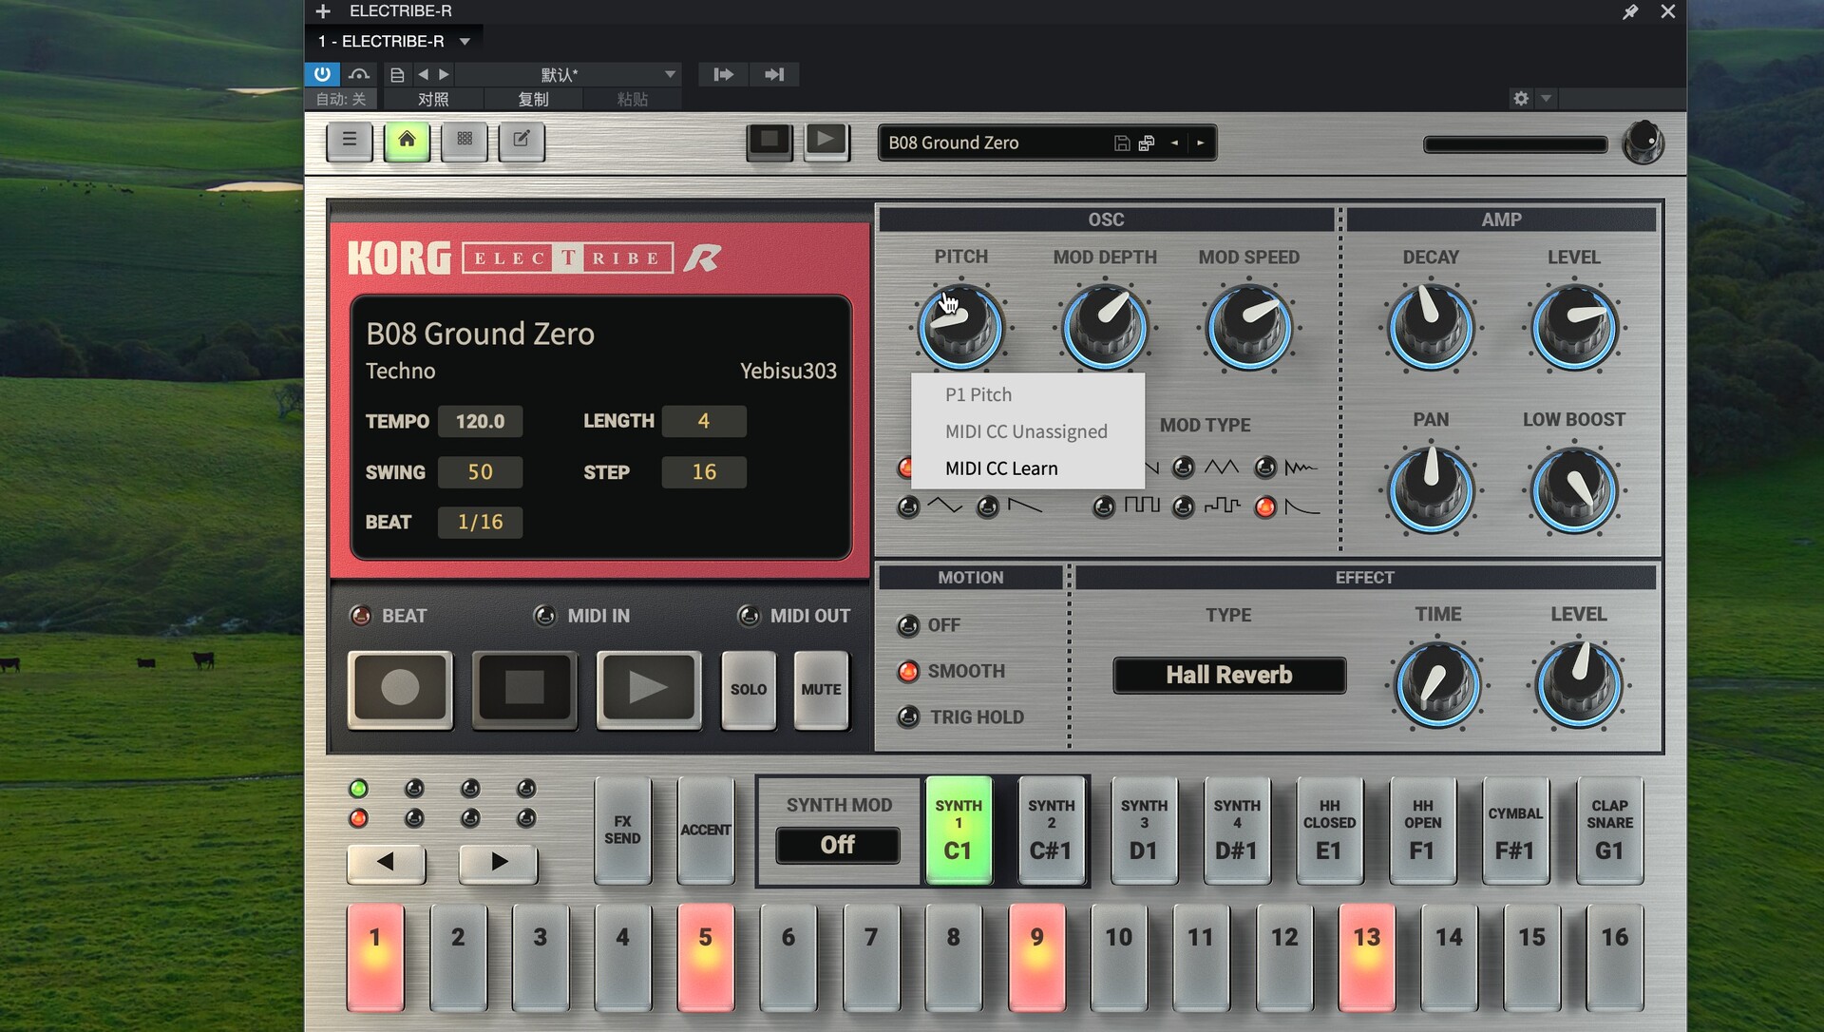Open the host gear settings icon

click(x=1521, y=99)
